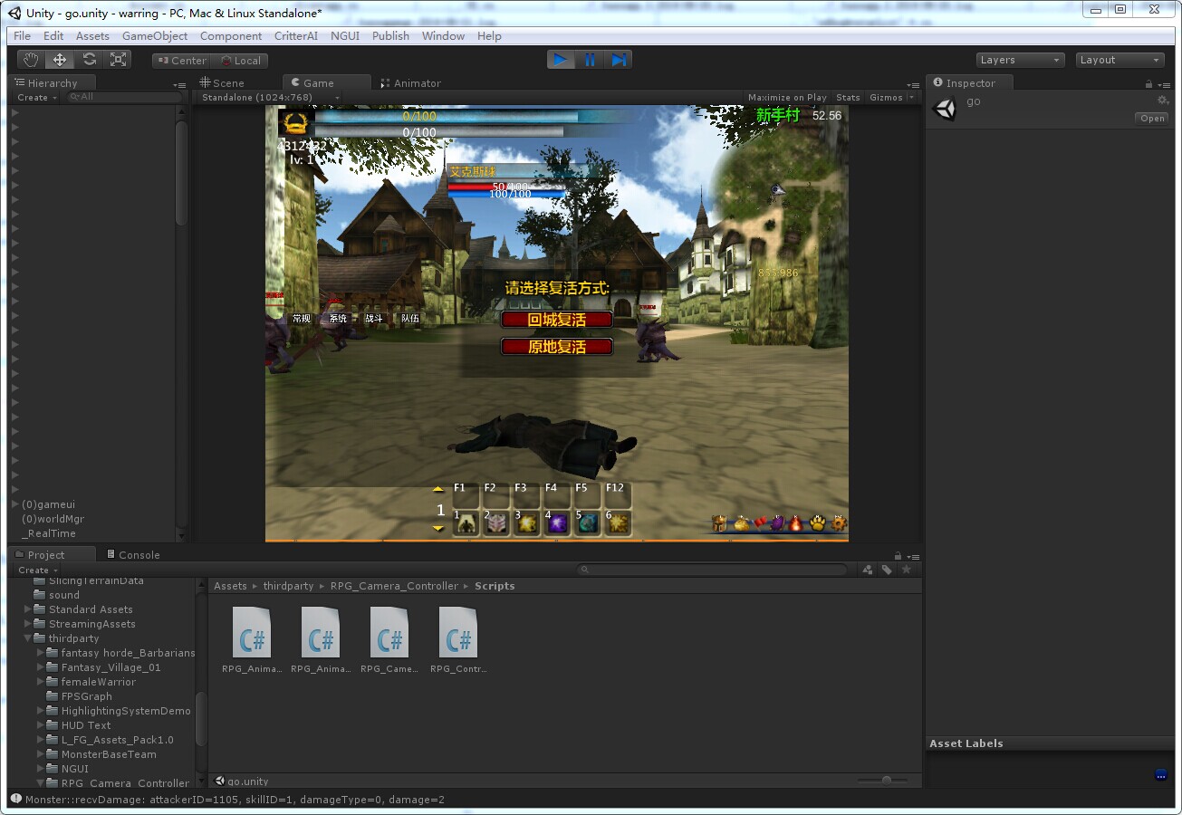This screenshot has width=1182, height=815.
Task: Open the Component menu
Action: click(231, 36)
